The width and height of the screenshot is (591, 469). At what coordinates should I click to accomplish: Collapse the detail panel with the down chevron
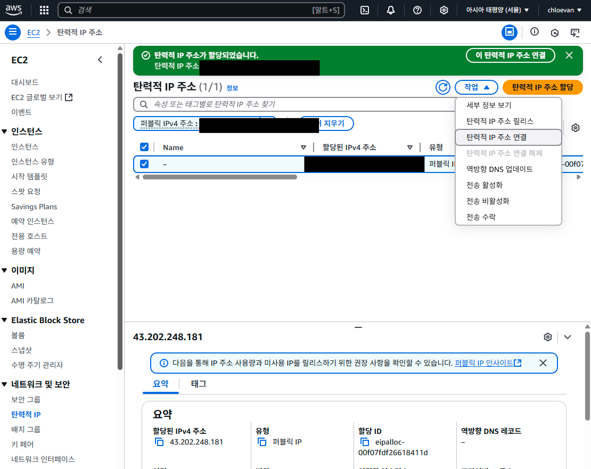click(x=567, y=337)
